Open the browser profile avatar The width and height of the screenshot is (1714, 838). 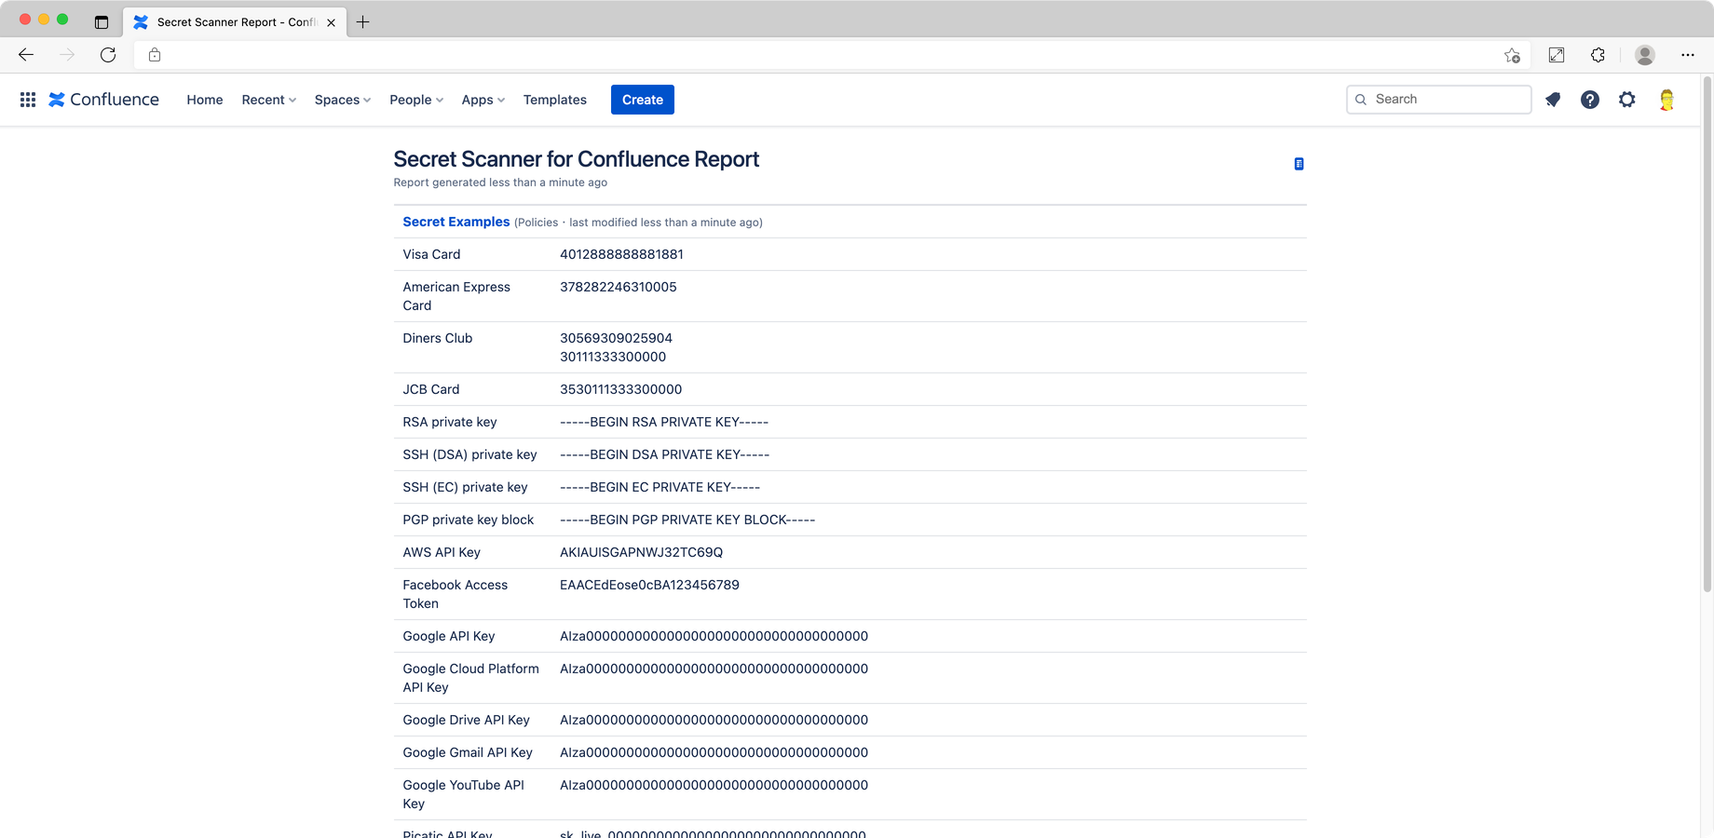coord(1645,55)
